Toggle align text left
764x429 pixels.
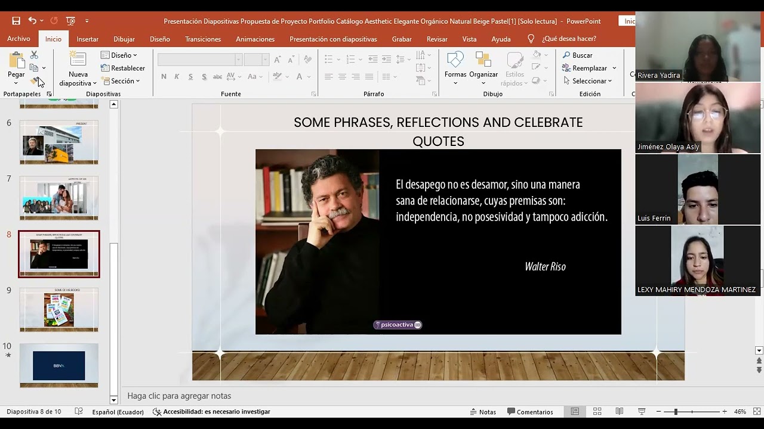click(328, 76)
